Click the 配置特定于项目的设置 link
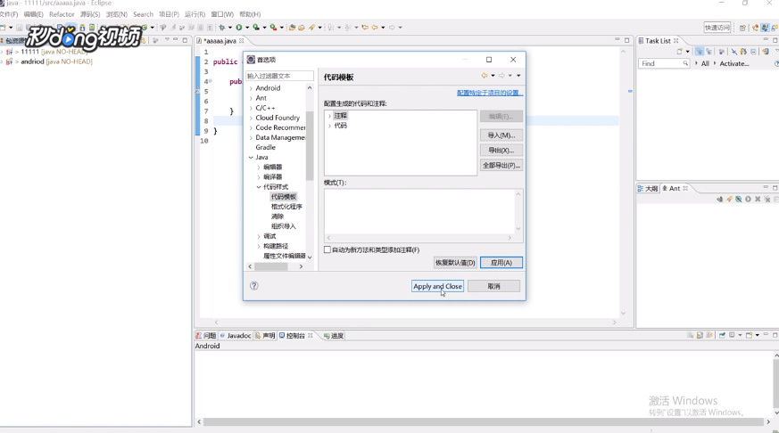Viewport: 779px width, 433px height. (490, 93)
